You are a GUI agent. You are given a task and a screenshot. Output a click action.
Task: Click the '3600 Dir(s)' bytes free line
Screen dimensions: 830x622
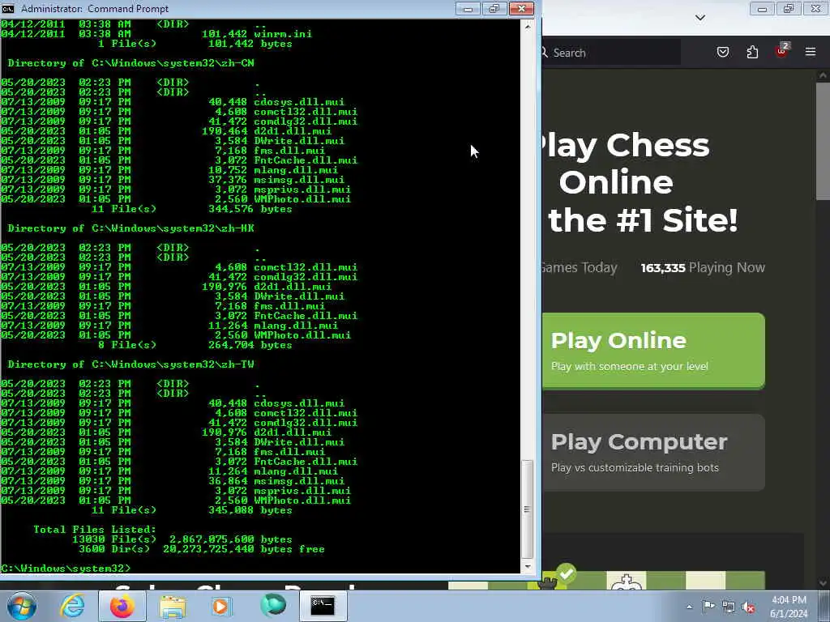click(202, 549)
